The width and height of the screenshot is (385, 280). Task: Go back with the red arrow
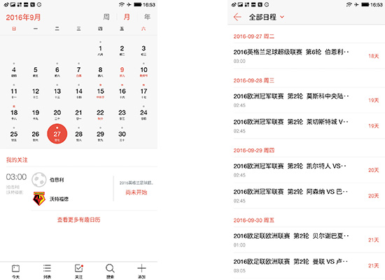tap(237, 17)
